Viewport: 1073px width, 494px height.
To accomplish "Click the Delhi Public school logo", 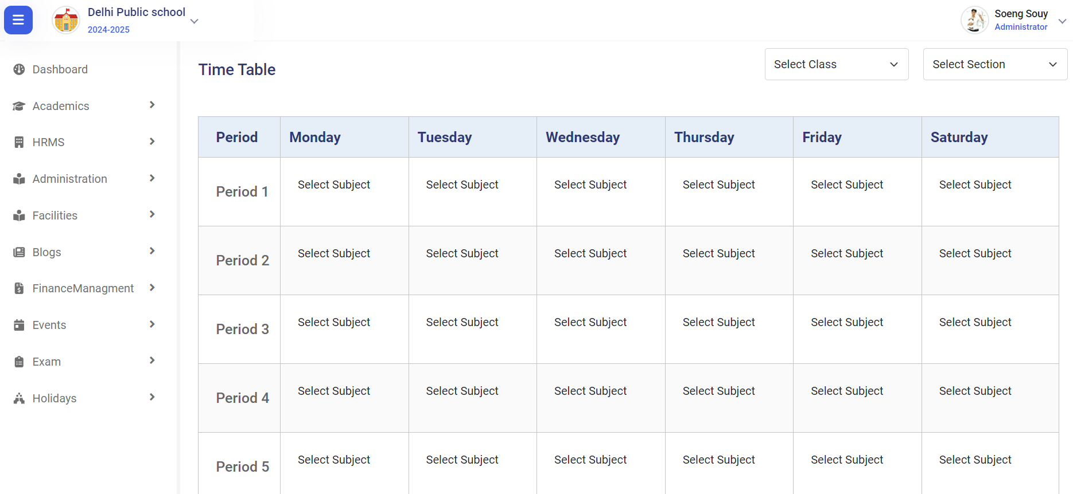I will coord(66,21).
